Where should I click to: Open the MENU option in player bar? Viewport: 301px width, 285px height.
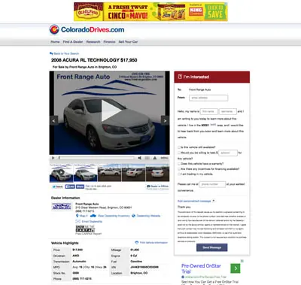[164, 158]
